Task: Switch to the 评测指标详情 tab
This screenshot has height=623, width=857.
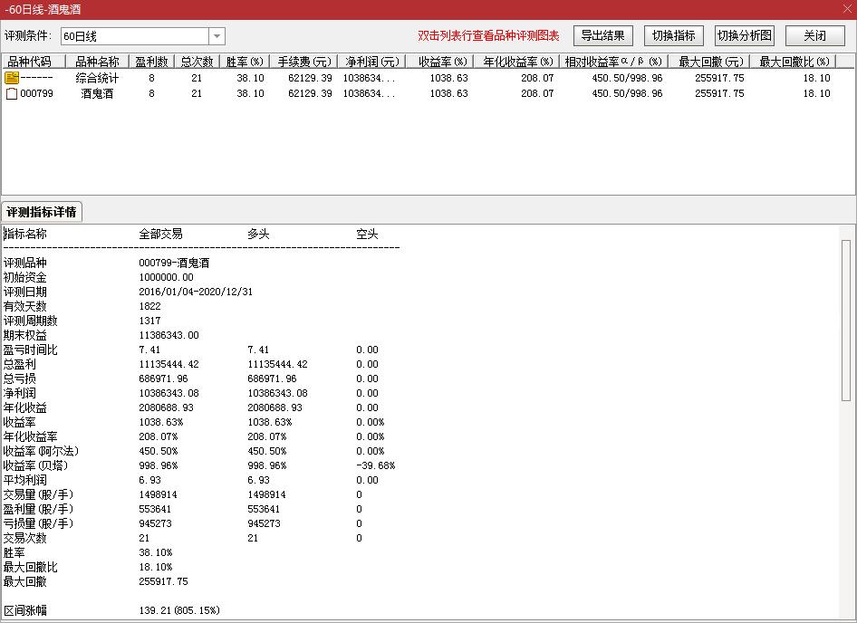Action: [x=42, y=211]
